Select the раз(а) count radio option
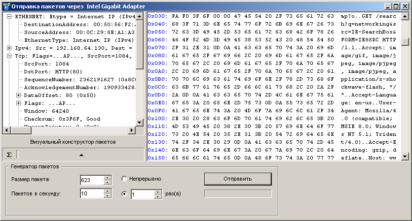Image resolution: width=412 pixels, height=221 pixels. [124, 194]
